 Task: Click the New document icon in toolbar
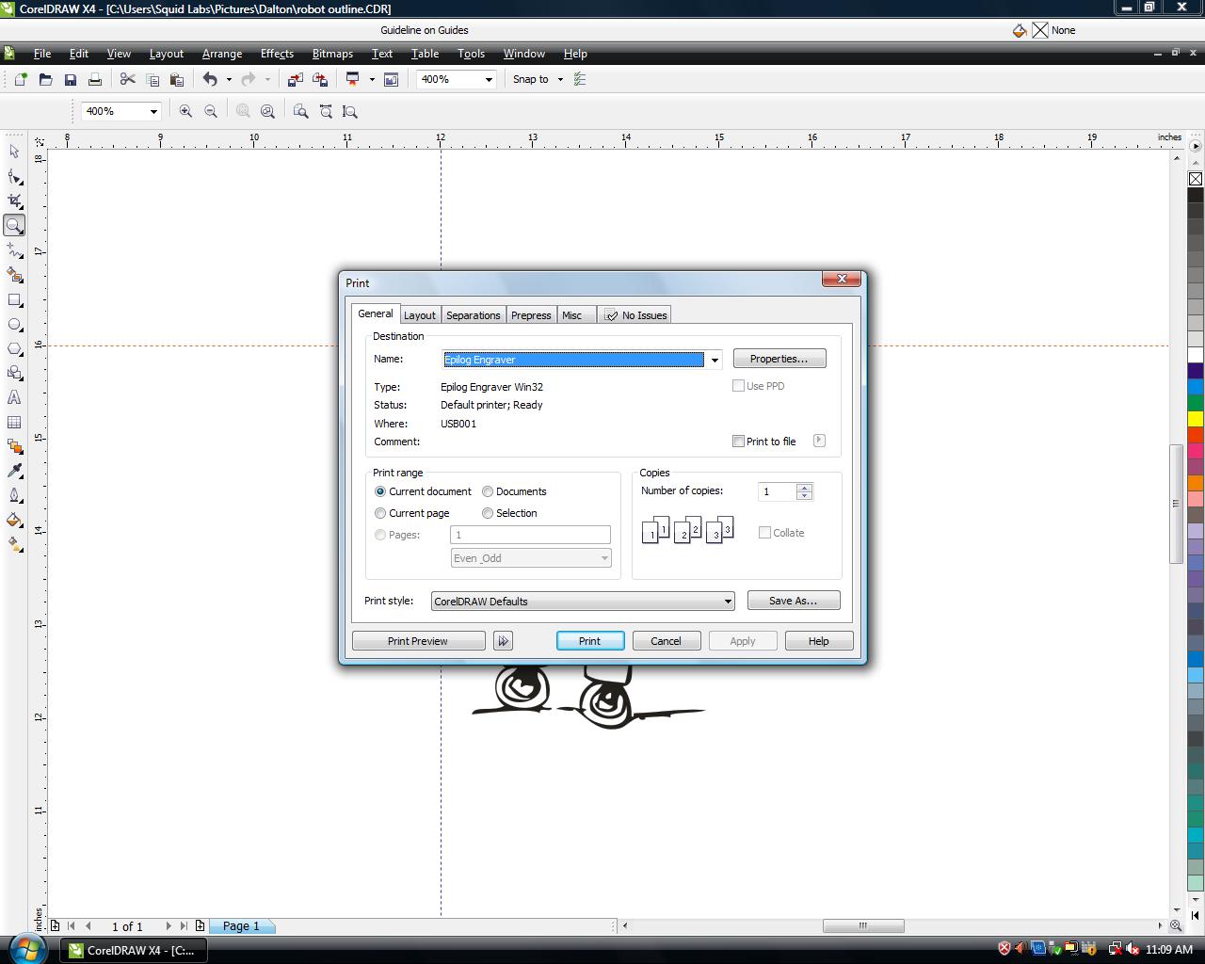click(21, 80)
